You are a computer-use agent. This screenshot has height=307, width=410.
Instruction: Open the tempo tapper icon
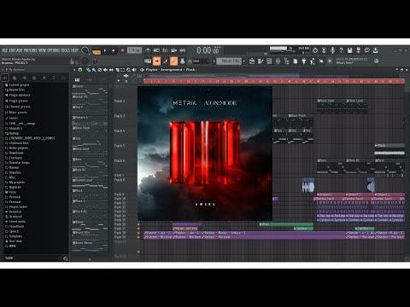point(313,61)
